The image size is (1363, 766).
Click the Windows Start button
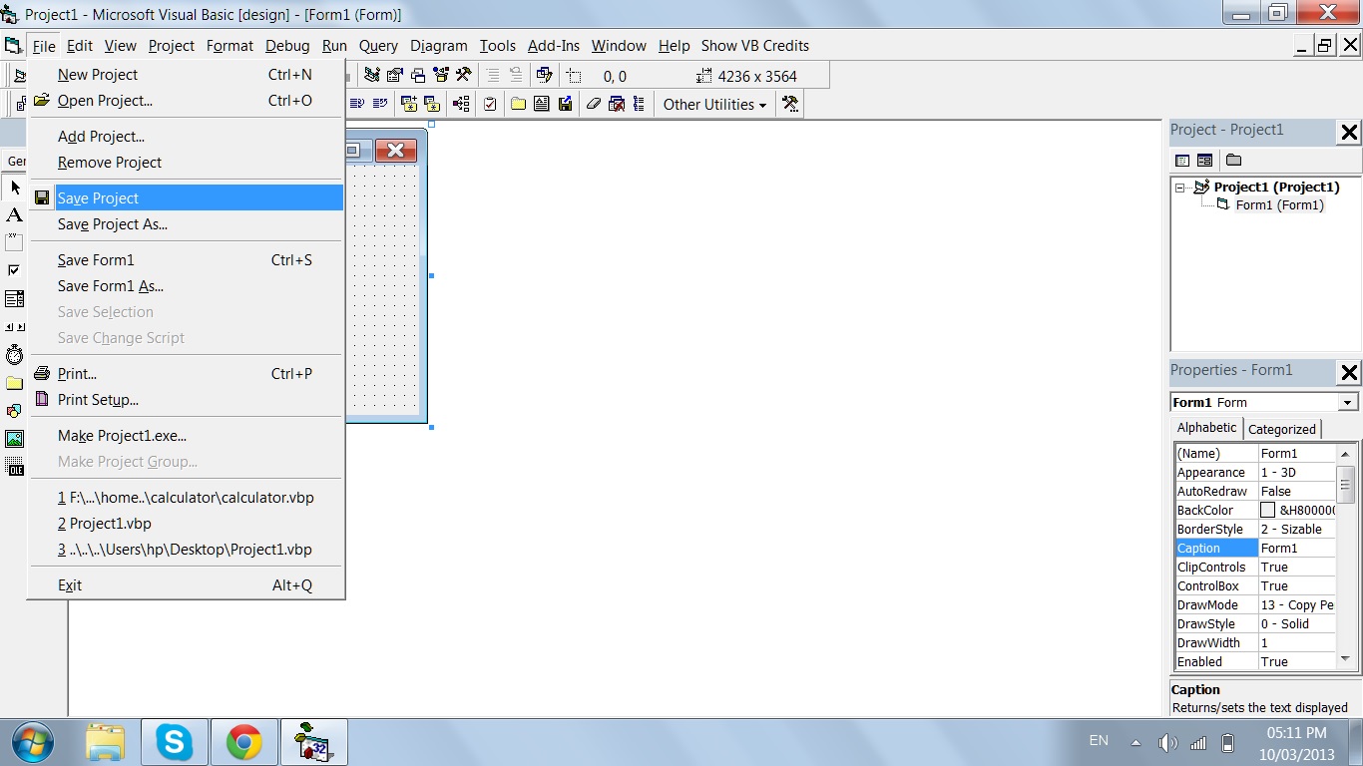coord(34,742)
